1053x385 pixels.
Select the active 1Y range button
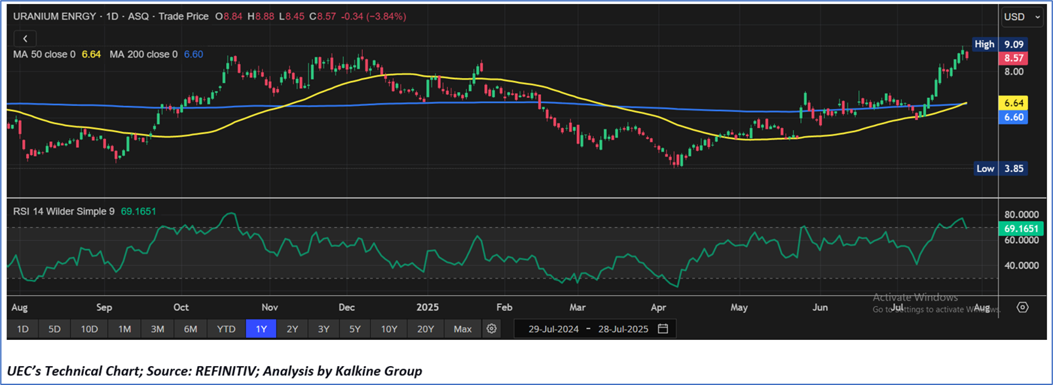pos(261,329)
